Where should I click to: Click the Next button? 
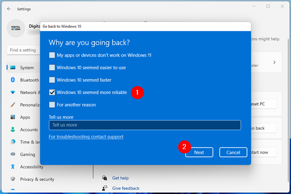[199, 152]
